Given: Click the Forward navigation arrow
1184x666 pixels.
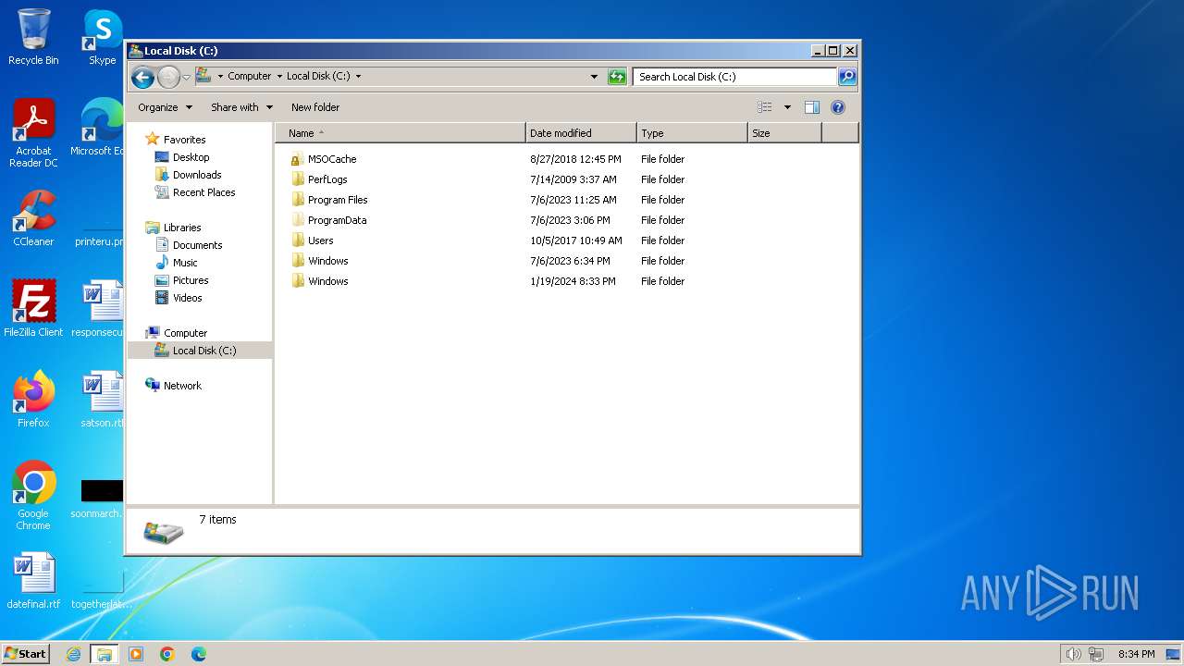Looking at the screenshot, I should click(168, 77).
